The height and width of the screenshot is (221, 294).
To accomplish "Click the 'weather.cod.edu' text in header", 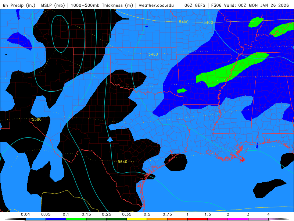I will pyautogui.click(x=157, y=5).
